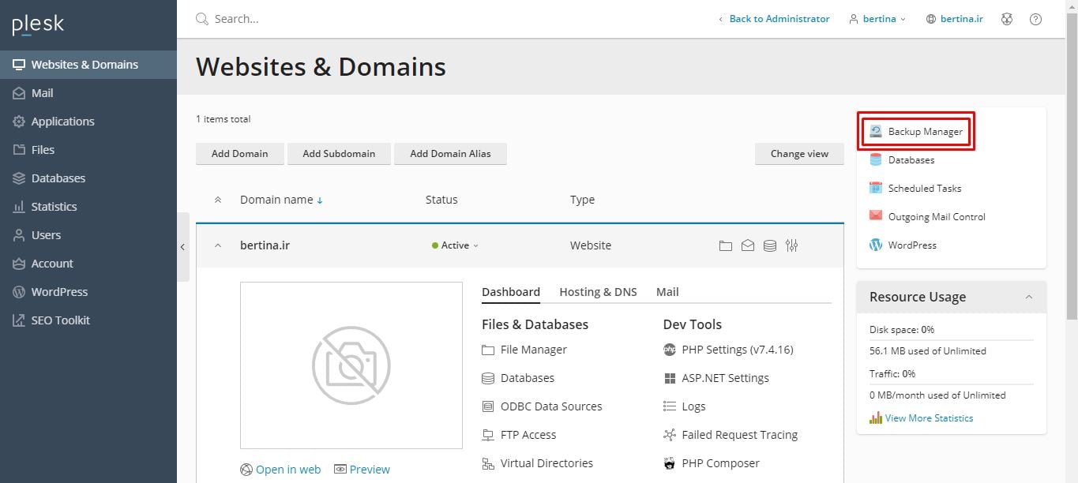This screenshot has width=1078, height=483.
Task: Open File Manager under Files & Databases
Action: 524,350
